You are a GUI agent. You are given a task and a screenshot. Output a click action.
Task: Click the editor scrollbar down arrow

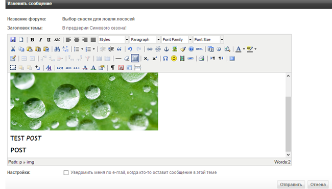[x=288, y=154]
